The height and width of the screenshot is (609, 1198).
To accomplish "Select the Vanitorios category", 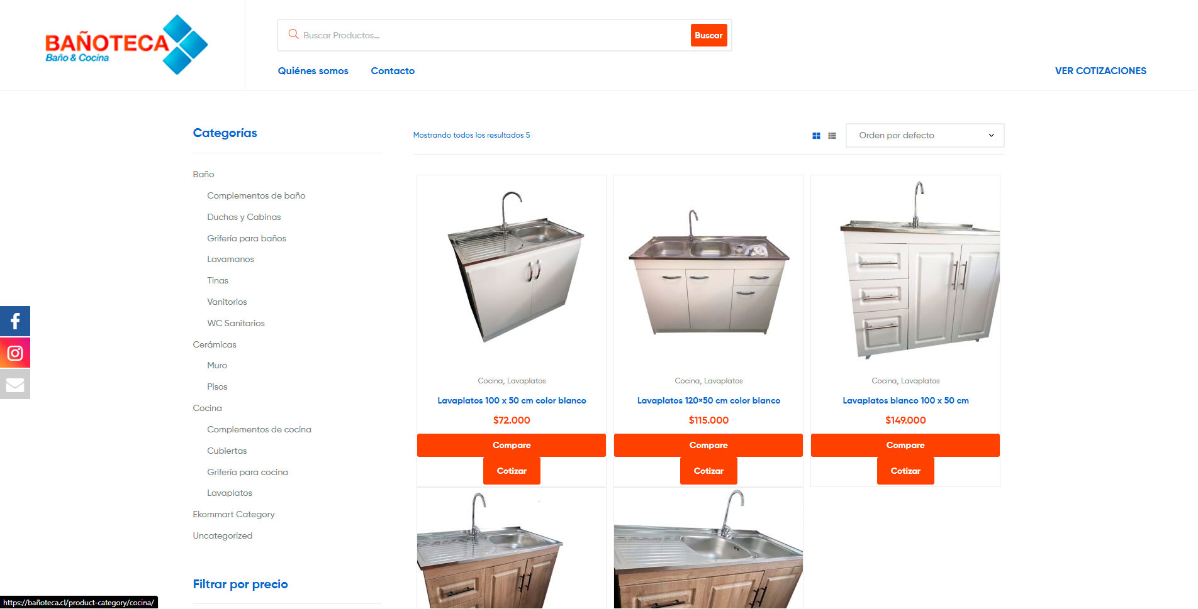I will (x=227, y=302).
